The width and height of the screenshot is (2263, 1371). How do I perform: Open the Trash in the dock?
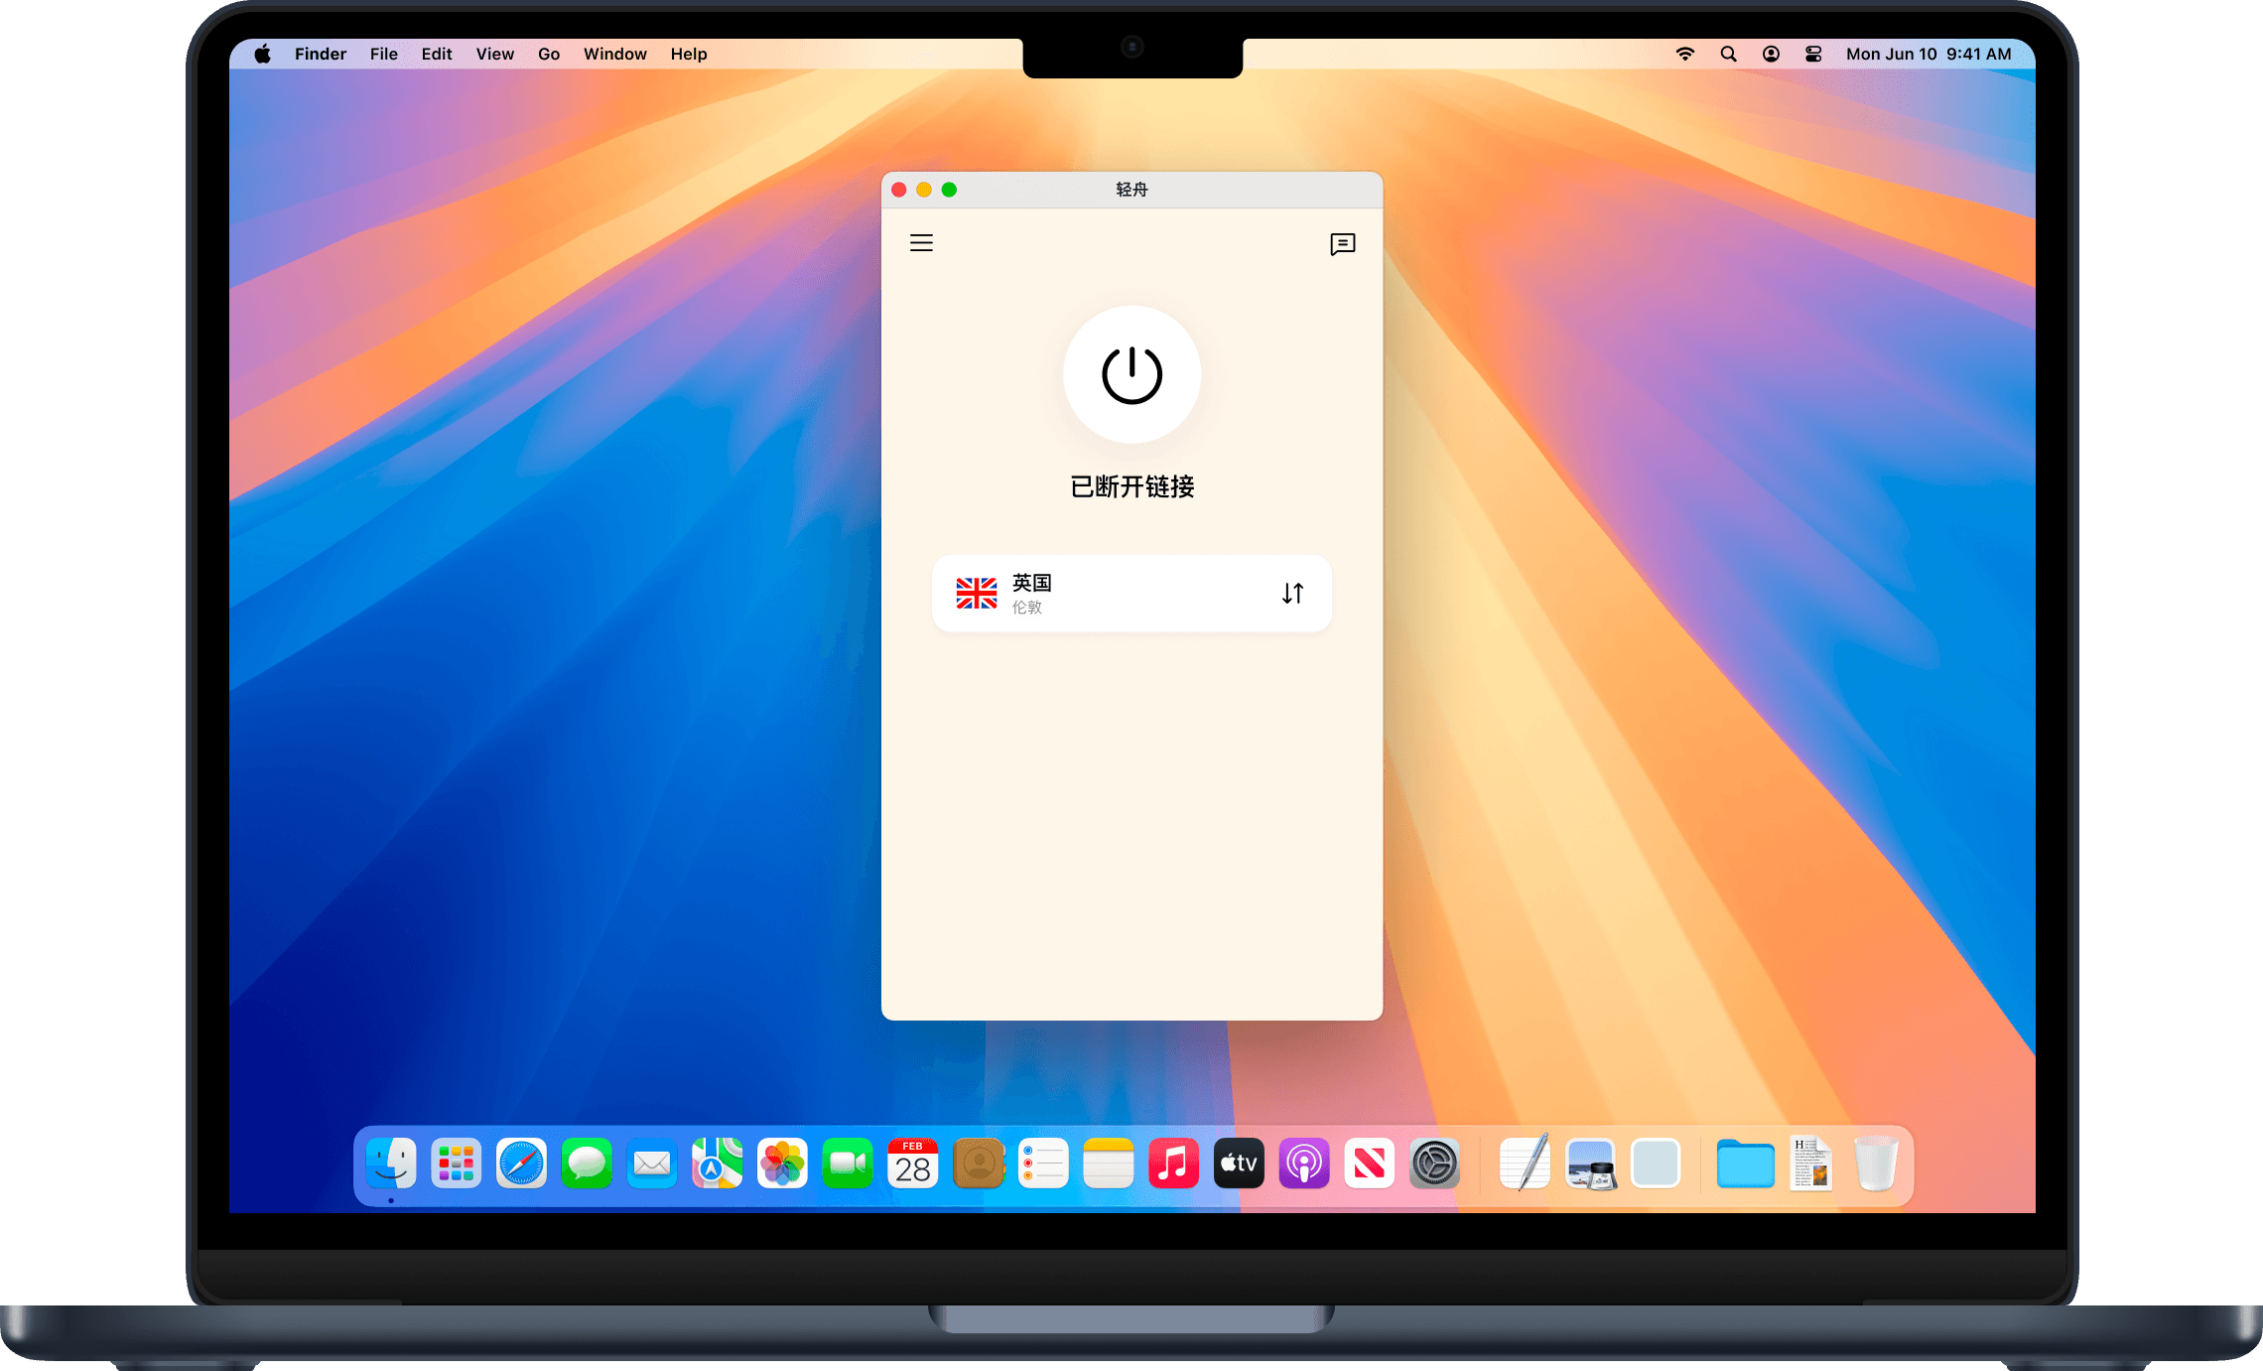1875,1164
